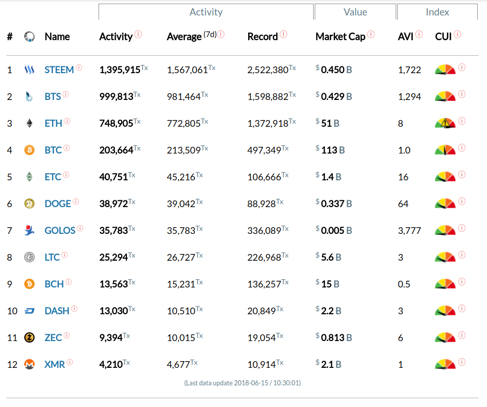Click the GOLOS logo icon
Screen dimensions: 487x407
(x=29, y=230)
